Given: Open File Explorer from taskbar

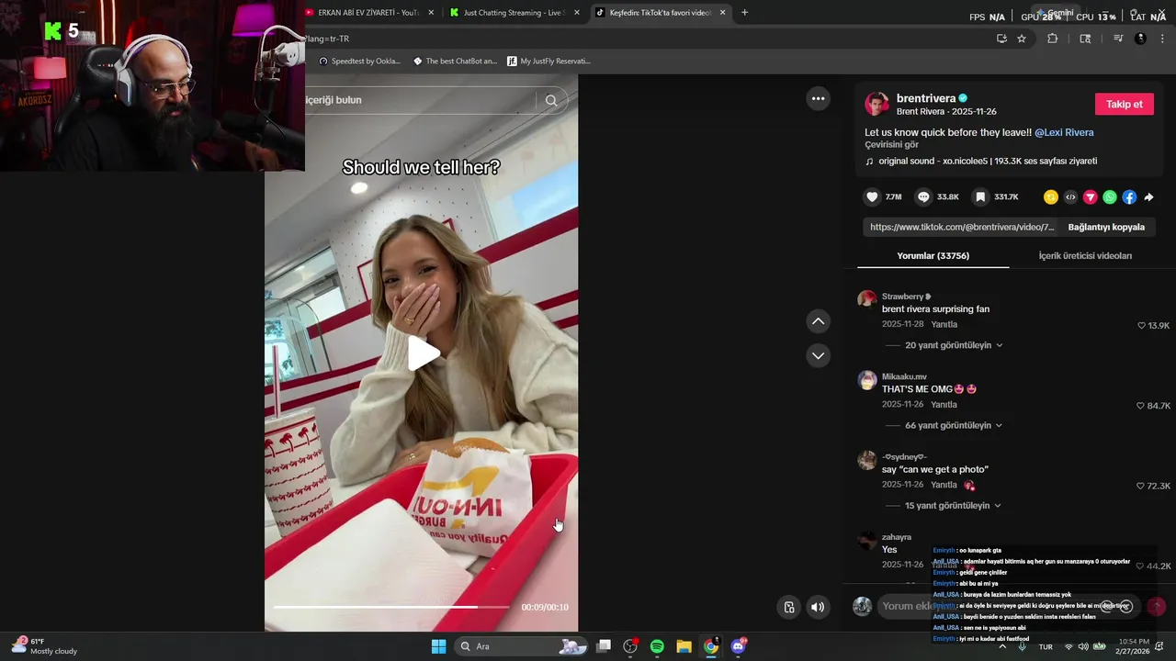Looking at the screenshot, I should [x=684, y=646].
